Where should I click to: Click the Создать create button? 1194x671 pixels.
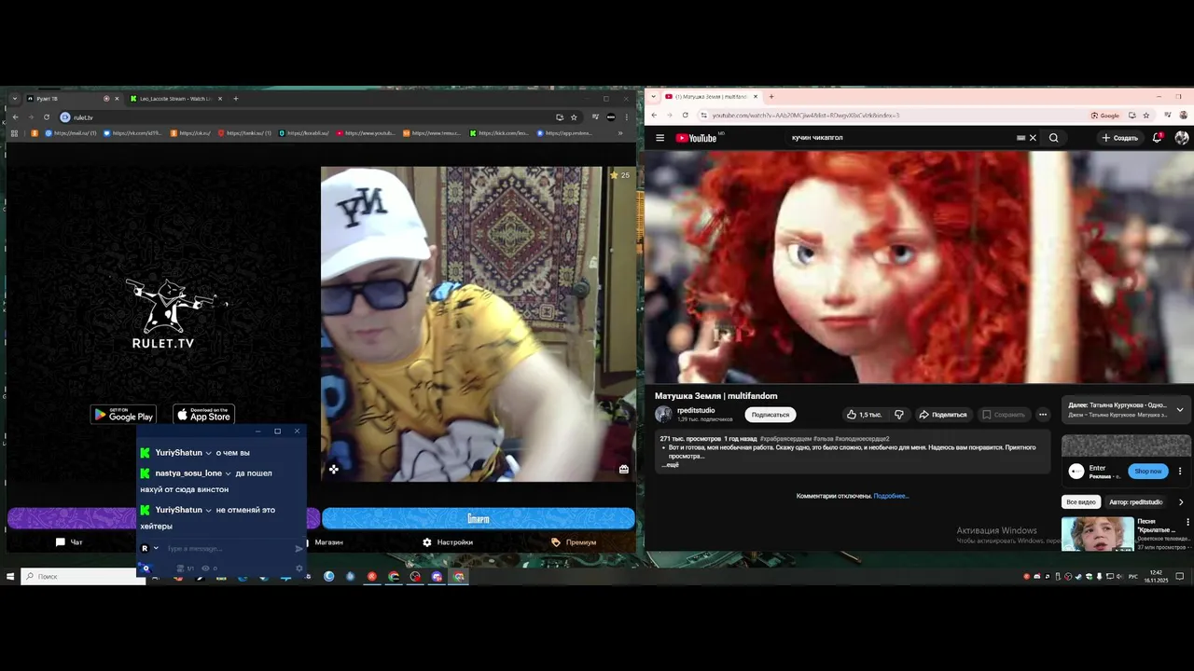coord(1120,138)
